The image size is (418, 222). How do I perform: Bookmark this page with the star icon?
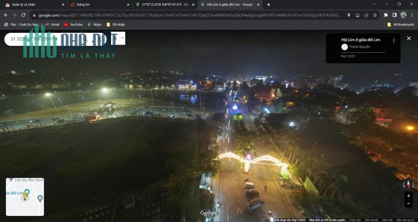[x=375, y=15]
